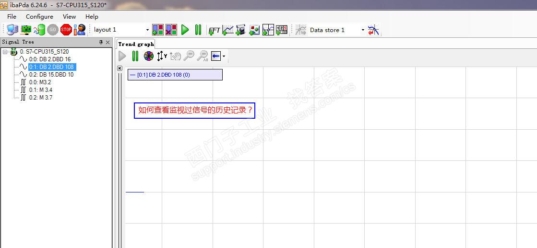
Task: Open the dropdown beside the blue arrow
Action: click(x=224, y=56)
